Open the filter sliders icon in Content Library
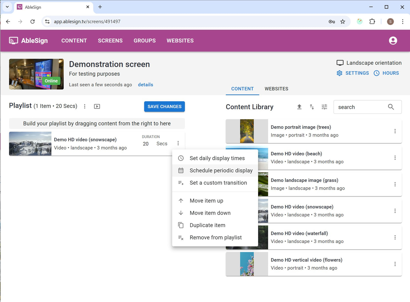 click(324, 107)
